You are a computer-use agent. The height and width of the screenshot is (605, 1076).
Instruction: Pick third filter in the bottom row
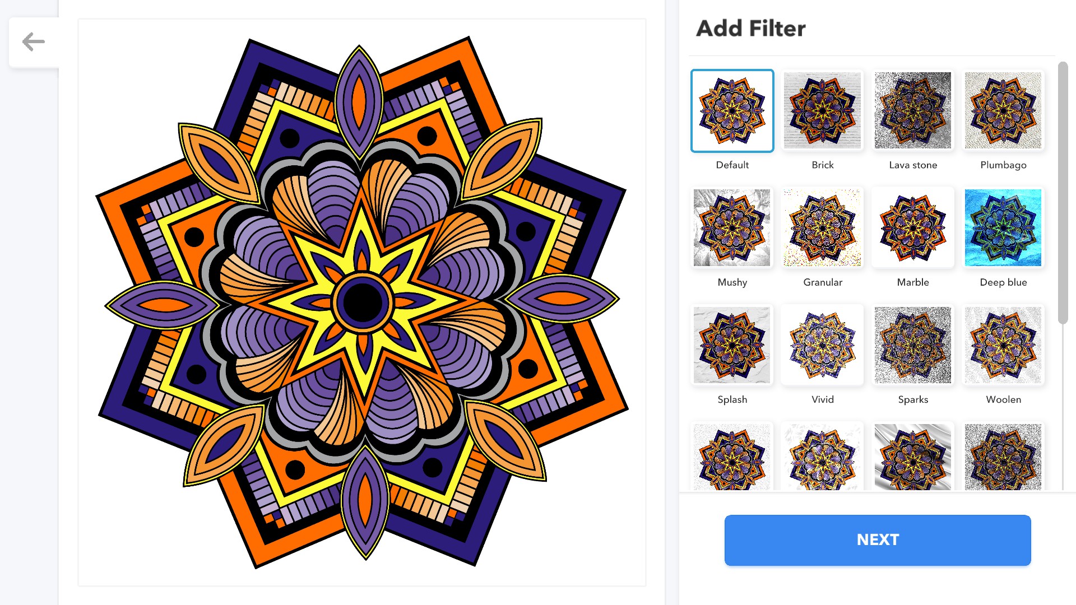(x=913, y=457)
